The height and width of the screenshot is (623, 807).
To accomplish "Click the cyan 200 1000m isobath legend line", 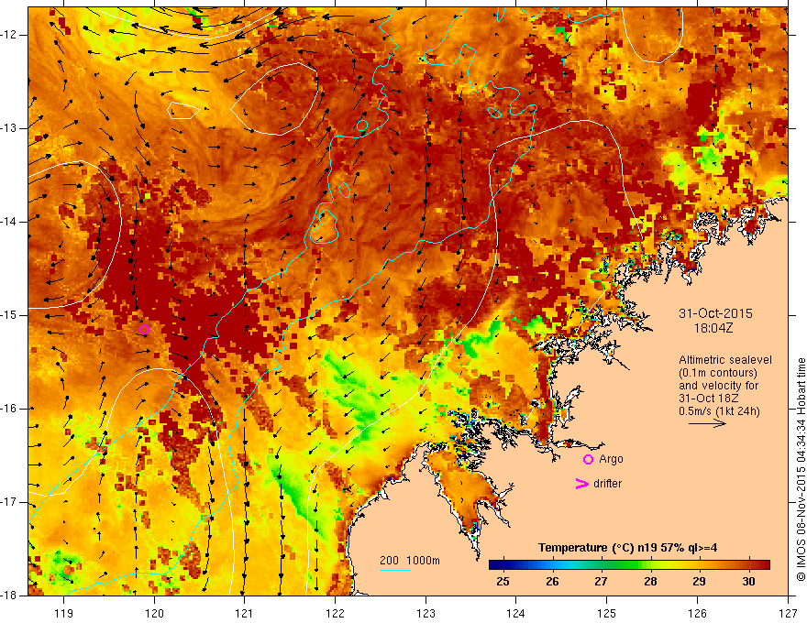I will click(x=395, y=570).
